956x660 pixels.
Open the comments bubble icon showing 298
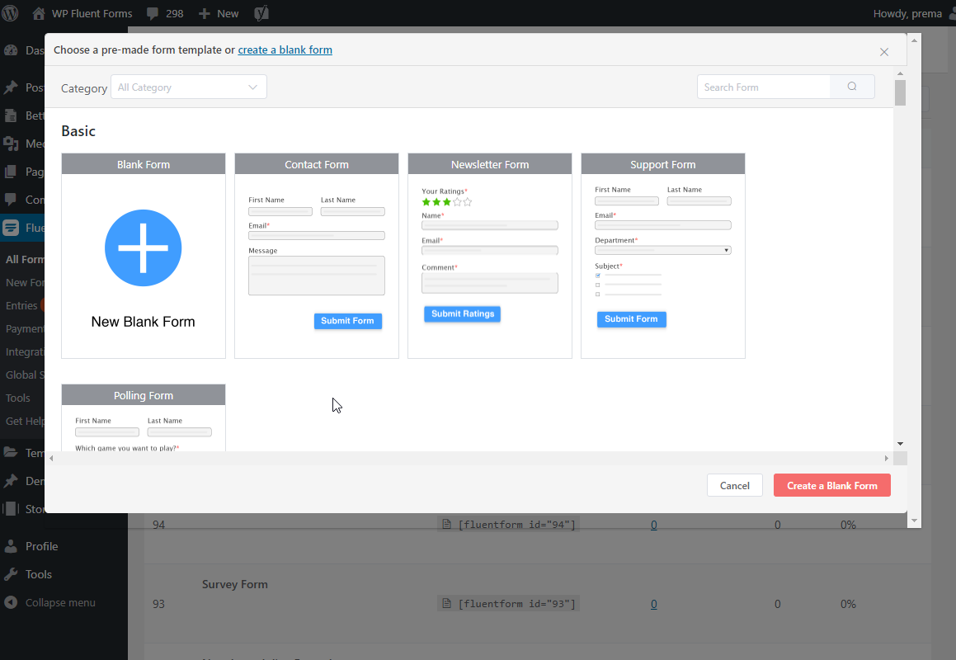pos(153,13)
